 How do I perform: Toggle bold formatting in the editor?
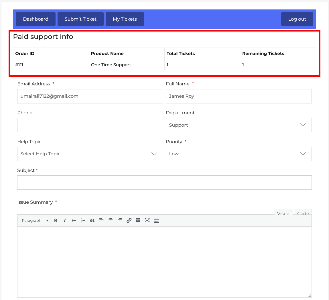tap(56, 220)
